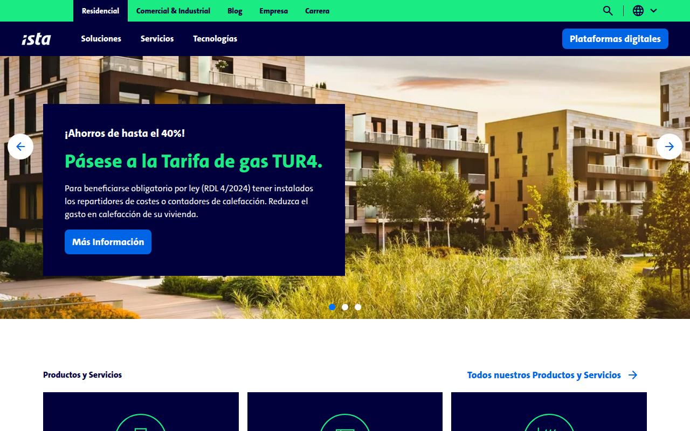
Task: Open the Blog menu item
Action: pyautogui.click(x=235, y=11)
